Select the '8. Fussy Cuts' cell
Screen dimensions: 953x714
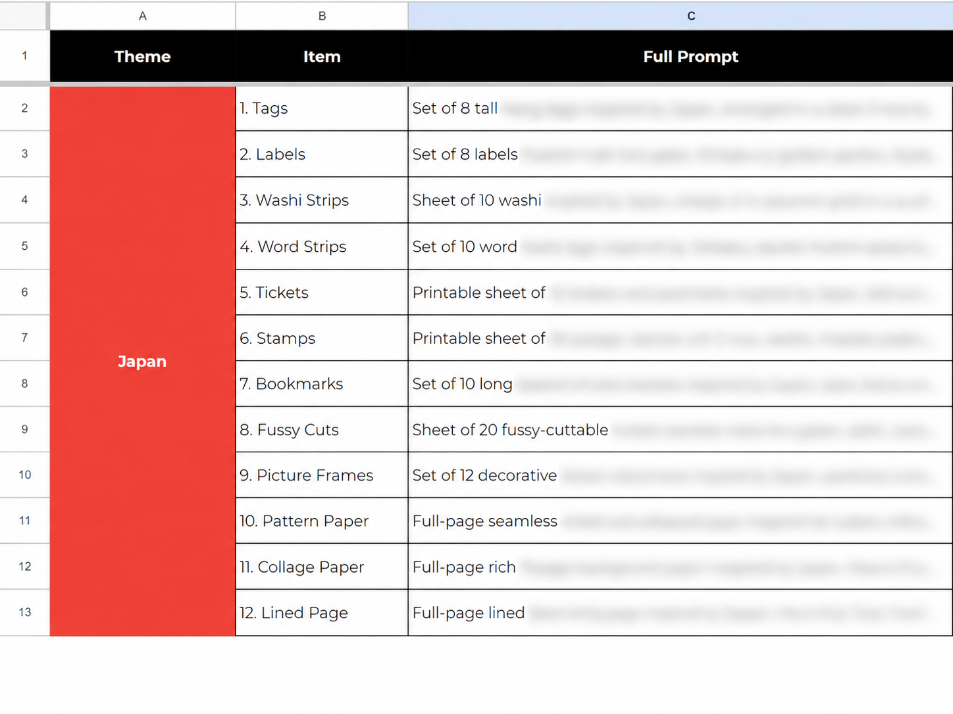(322, 429)
